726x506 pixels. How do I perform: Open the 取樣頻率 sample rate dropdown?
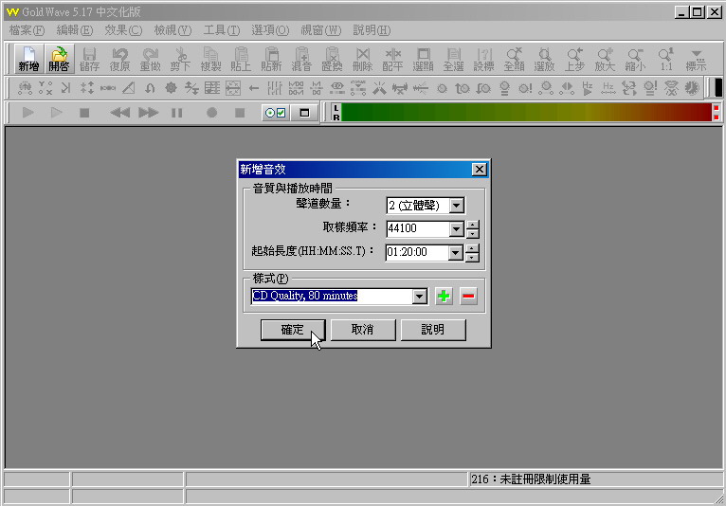[456, 228]
